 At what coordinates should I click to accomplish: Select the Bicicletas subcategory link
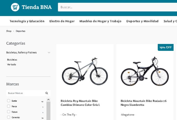coord(12,59)
